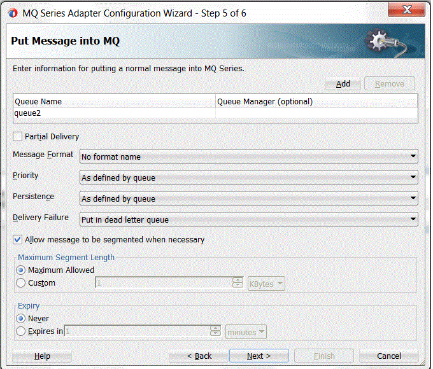Screen dimensions: 433x369
Task: Select the Expires in radio button
Action: pos(21,331)
